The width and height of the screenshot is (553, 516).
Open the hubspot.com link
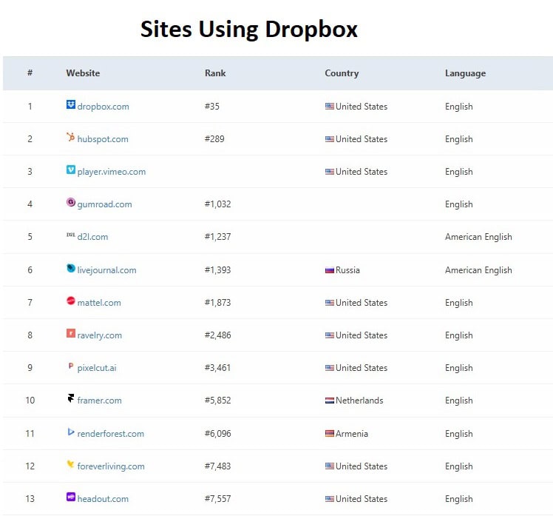(x=103, y=139)
